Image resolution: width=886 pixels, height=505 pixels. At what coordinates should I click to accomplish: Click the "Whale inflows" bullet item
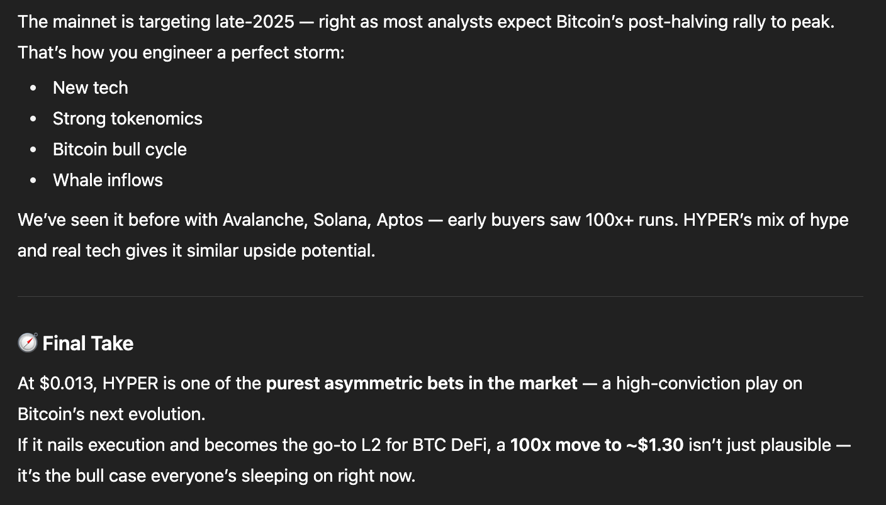108,180
